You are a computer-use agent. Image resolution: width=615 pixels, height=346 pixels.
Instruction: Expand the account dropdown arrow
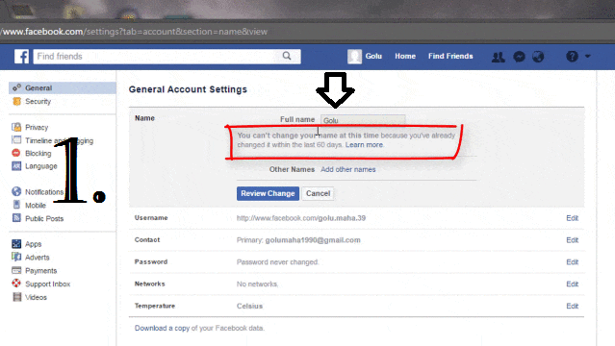[587, 56]
